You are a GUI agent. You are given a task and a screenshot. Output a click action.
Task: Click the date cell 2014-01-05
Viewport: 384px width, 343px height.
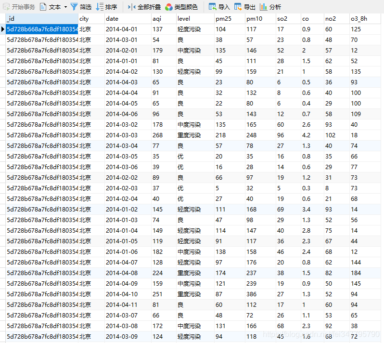point(128,241)
